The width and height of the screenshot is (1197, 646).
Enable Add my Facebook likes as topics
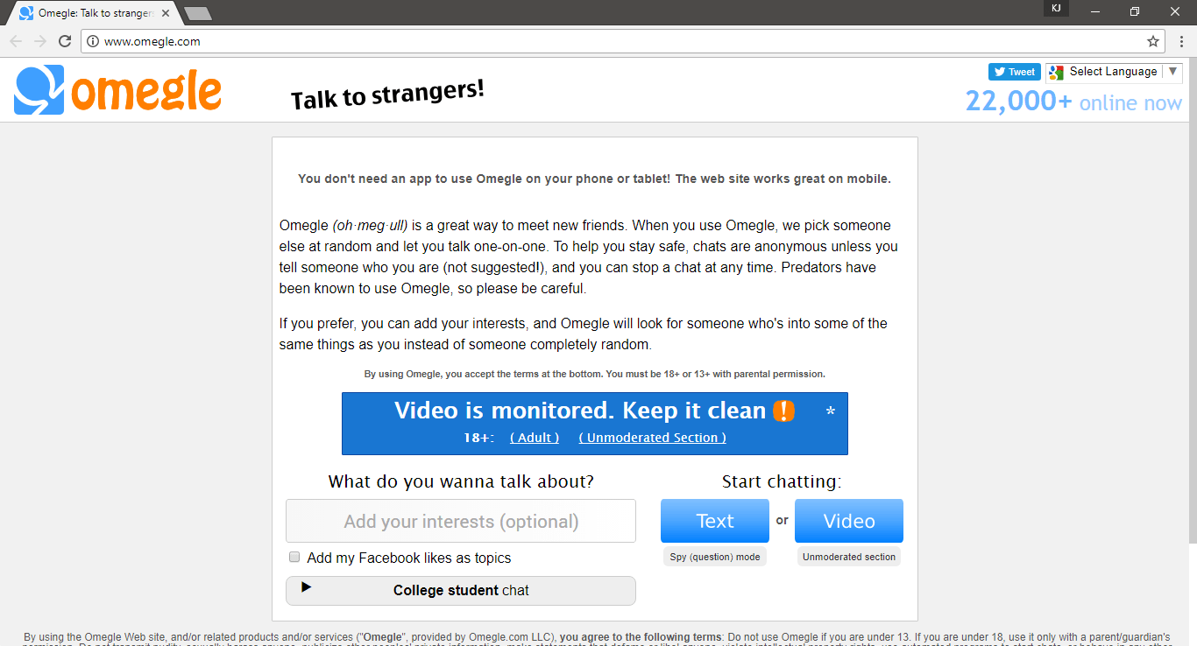click(x=294, y=557)
